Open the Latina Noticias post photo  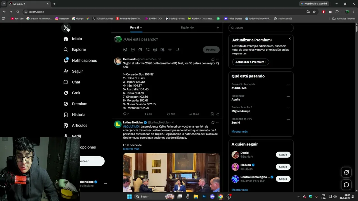[171, 172]
